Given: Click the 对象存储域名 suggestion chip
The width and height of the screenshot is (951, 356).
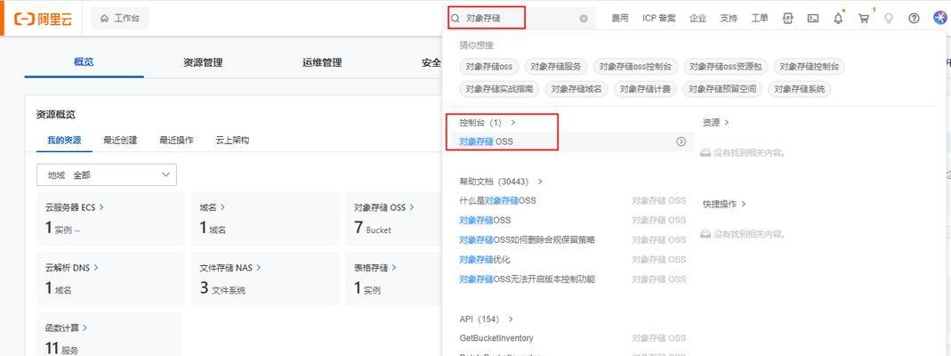Looking at the screenshot, I should (x=576, y=88).
